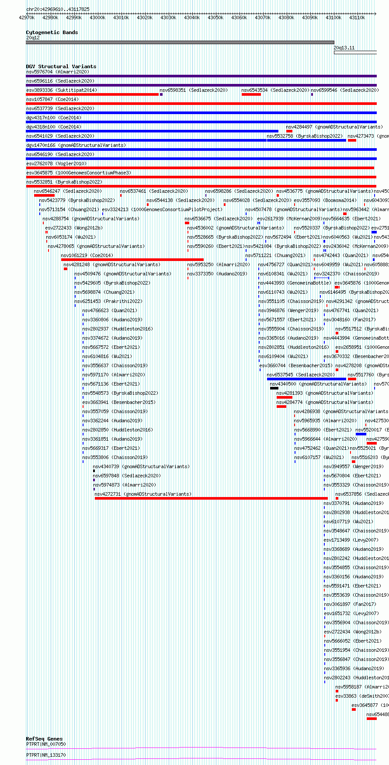Select nsv3373350 (Audano2019) variant
Image resolution: width=389 pixels, height=765 pixels.
pyautogui.click(x=218, y=274)
